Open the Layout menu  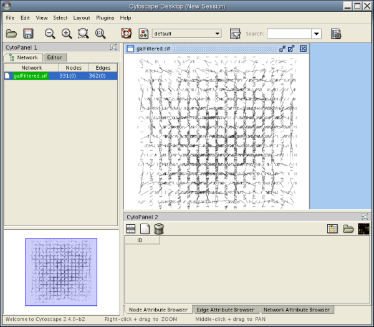point(82,18)
